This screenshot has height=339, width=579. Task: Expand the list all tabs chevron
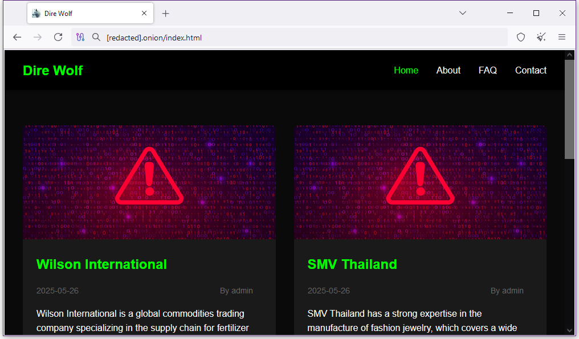point(462,13)
